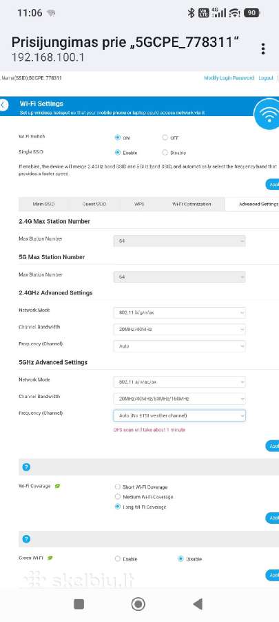Viewport: 279px width, 622px height.
Task: Open the three-dot overflow menu
Action: click(262, 49)
